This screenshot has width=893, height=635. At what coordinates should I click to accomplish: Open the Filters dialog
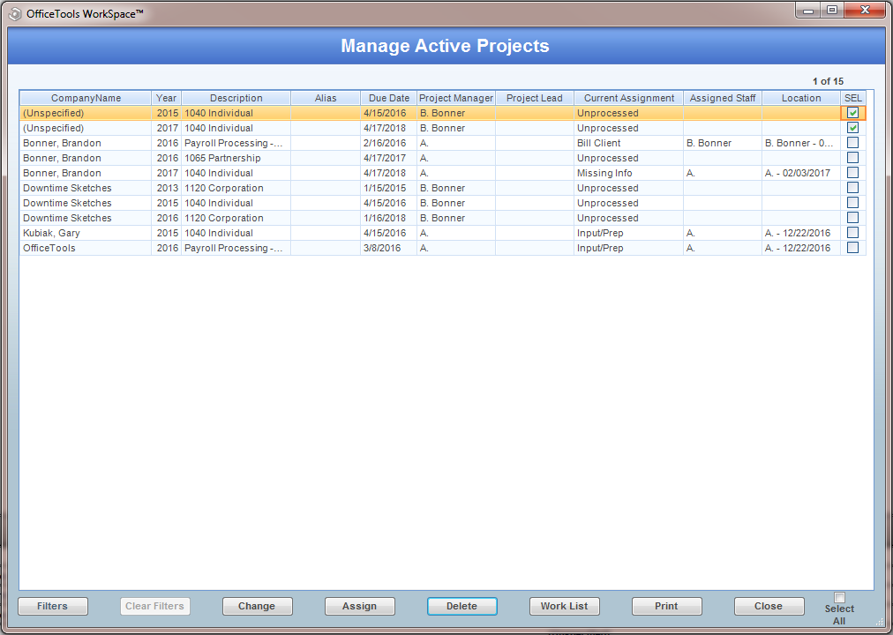click(52, 606)
